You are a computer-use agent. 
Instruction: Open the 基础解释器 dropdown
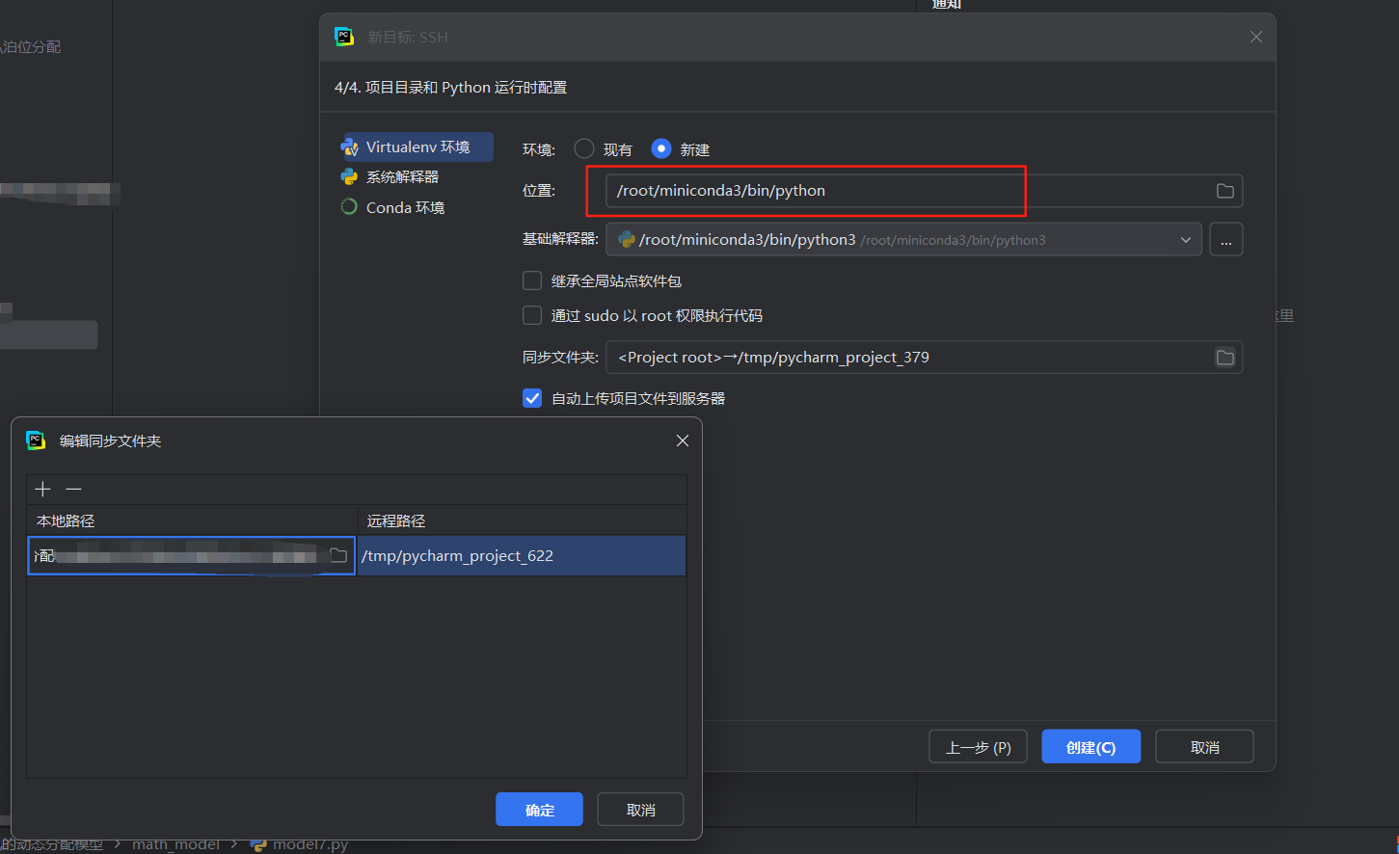(903, 240)
